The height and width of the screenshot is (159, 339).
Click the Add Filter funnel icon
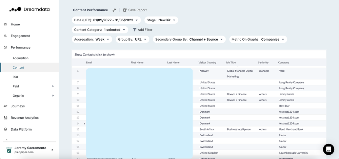[135, 30]
